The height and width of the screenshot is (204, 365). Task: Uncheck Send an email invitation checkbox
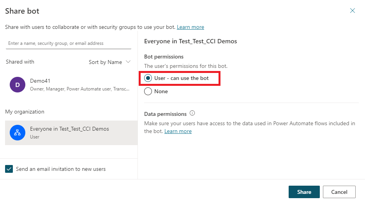[x=9, y=169]
